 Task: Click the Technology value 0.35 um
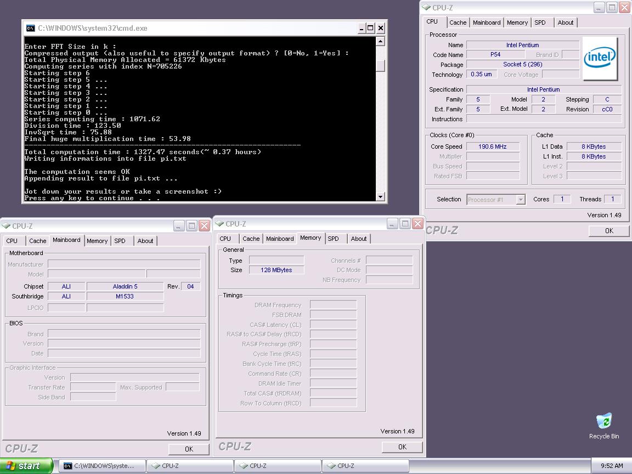(x=481, y=74)
